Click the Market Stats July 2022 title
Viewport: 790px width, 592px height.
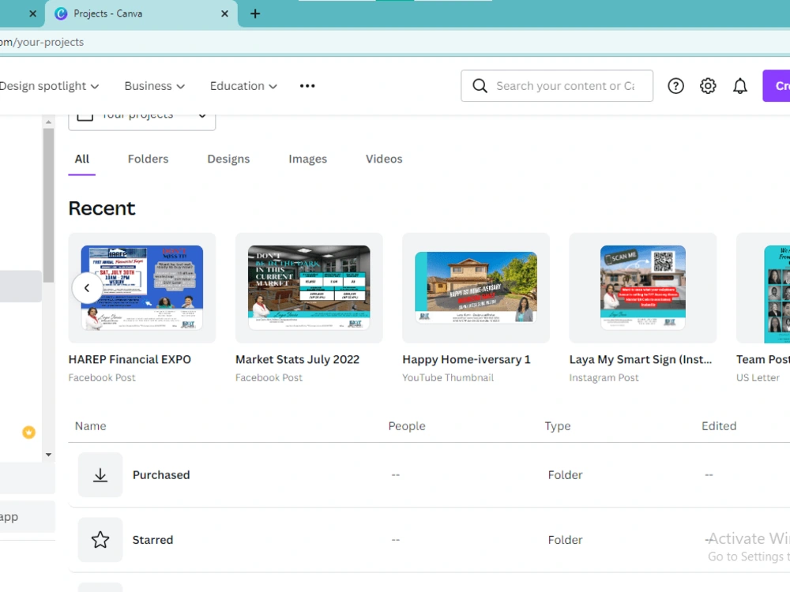(x=297, y=359)
